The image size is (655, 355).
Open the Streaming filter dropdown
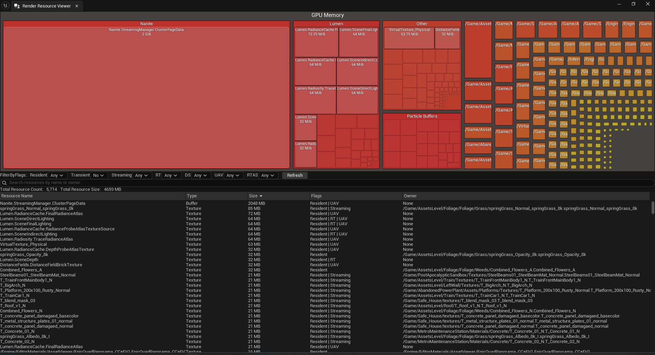tap(142, 175)
